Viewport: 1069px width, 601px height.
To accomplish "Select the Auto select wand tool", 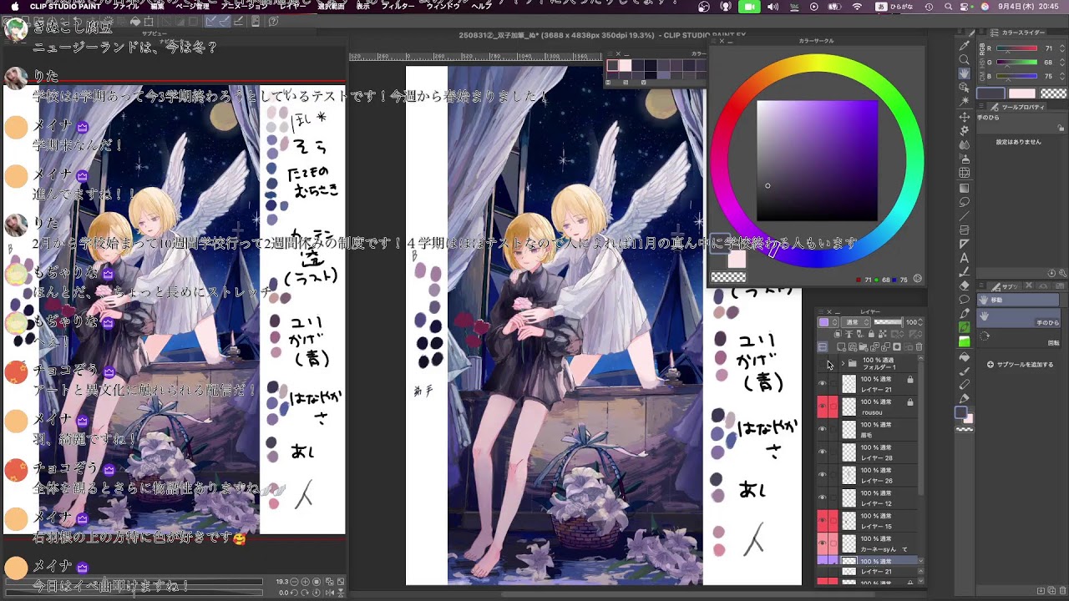I will tap(964, 101).
